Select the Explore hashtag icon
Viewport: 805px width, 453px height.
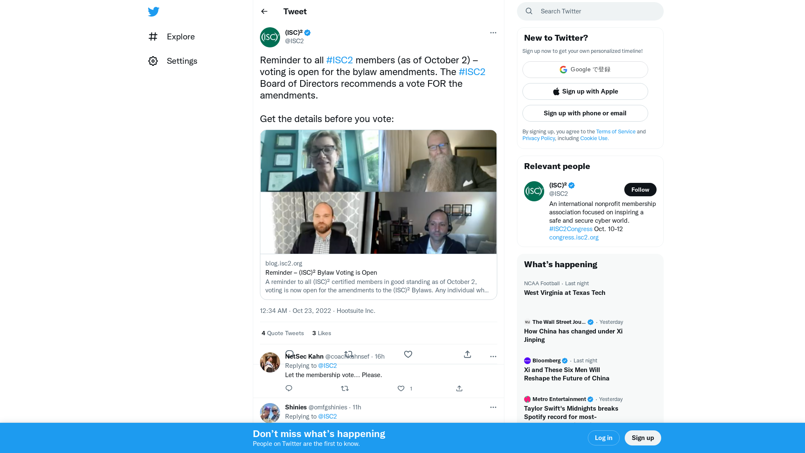pyautogui.click(x=153, y=36)
